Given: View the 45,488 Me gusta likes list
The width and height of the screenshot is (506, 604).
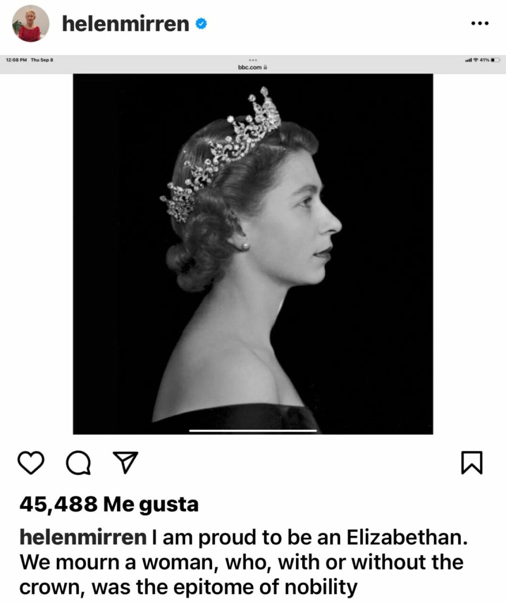Looking at the screenshot, I should pyautogui.click(x=109, y=504).
